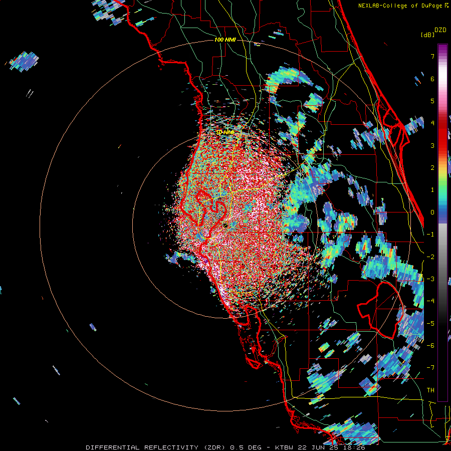Click the [dB] units label
The height and width of the screenshot is (451, 451).
[x=428, y=35]
